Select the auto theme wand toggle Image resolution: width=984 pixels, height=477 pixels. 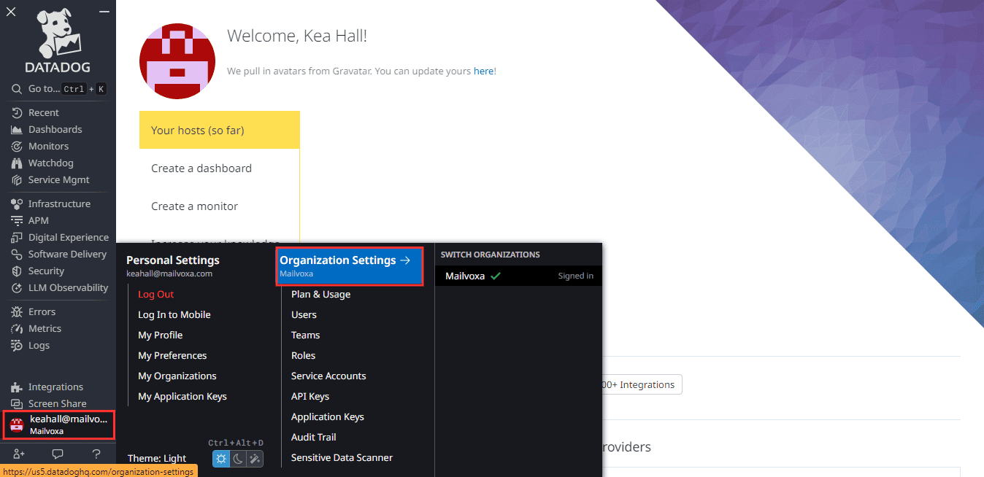click(255, 459)
